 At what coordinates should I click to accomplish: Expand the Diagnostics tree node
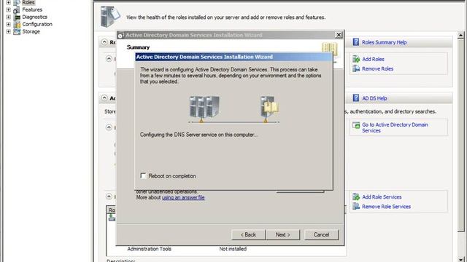click(8, 17)
